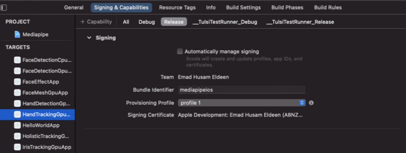Open the Info tab

point(211,8)
